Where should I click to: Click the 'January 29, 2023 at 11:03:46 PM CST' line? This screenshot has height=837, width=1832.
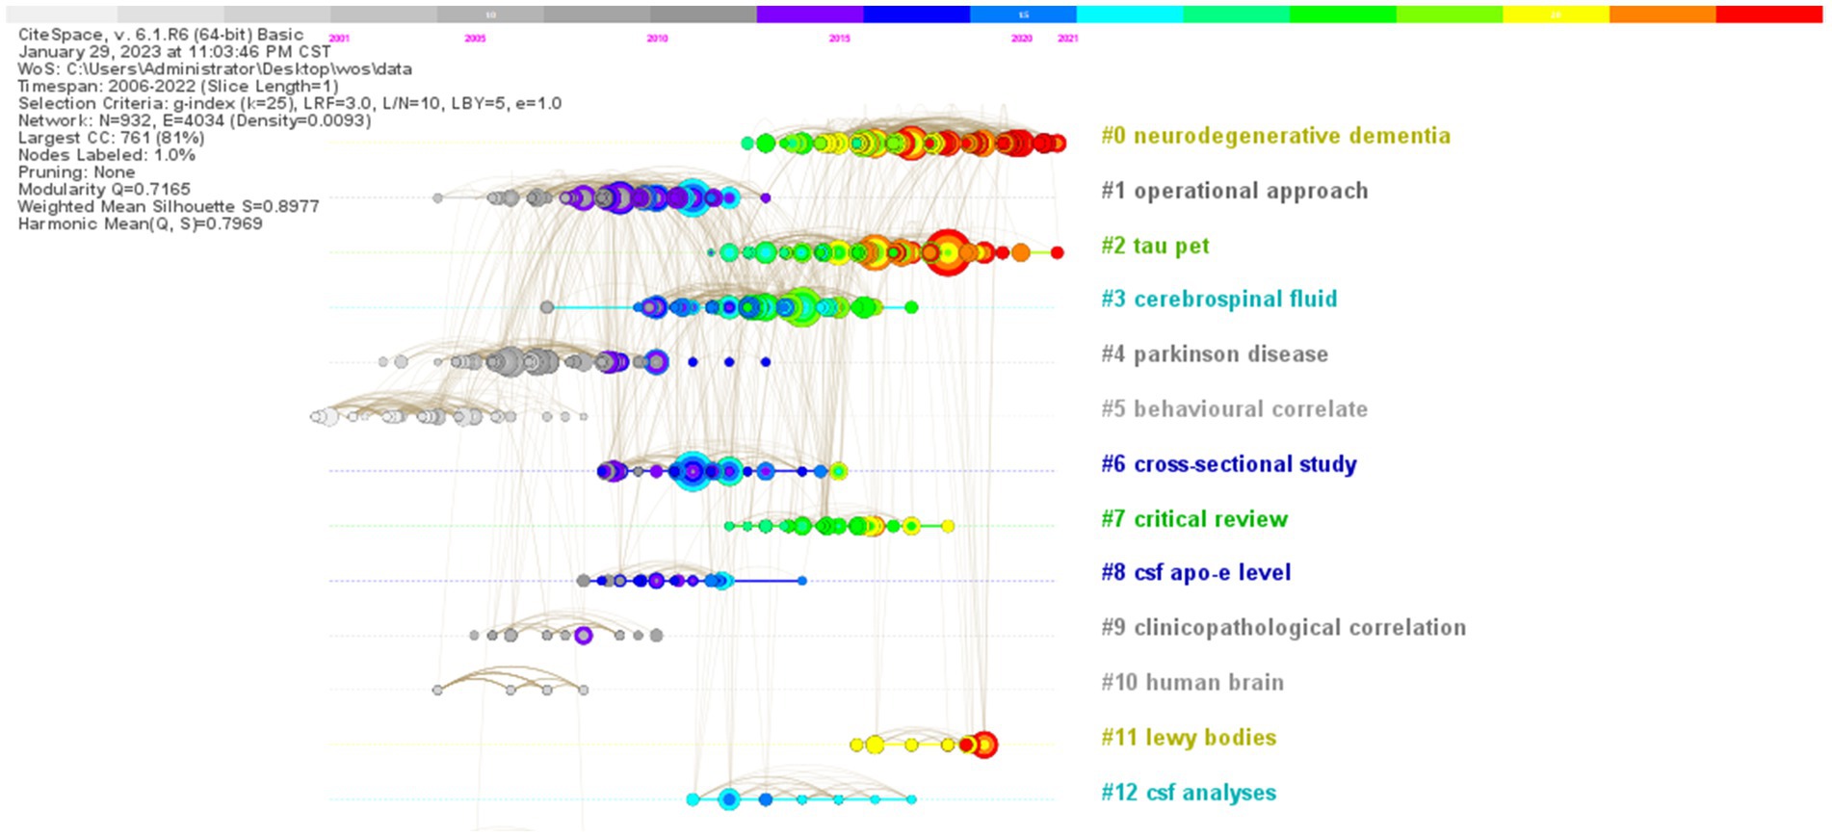click(174, 52)
